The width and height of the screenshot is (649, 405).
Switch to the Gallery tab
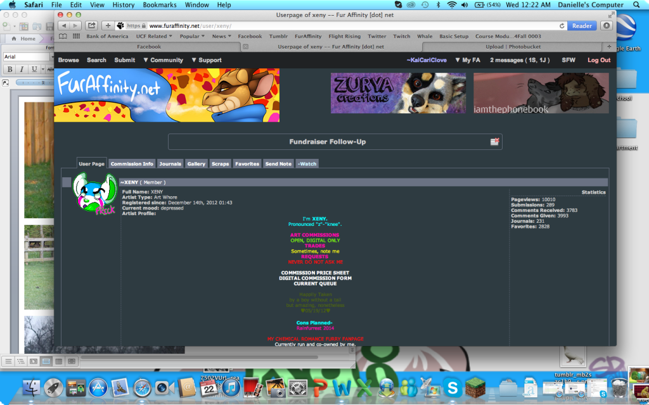[x=196, y=164]
